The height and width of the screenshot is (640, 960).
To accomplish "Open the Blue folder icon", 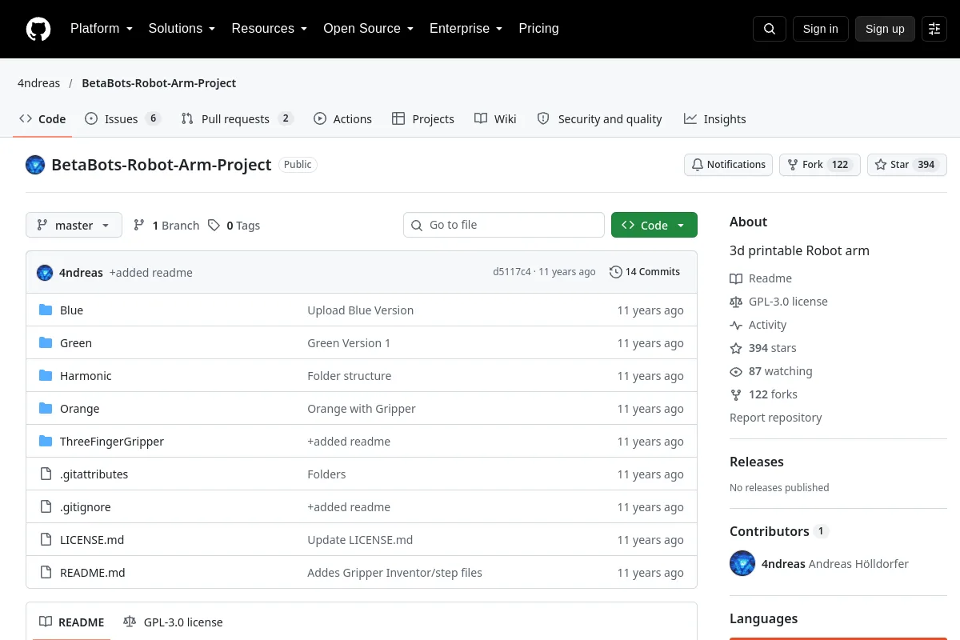I will click(46, 310).
